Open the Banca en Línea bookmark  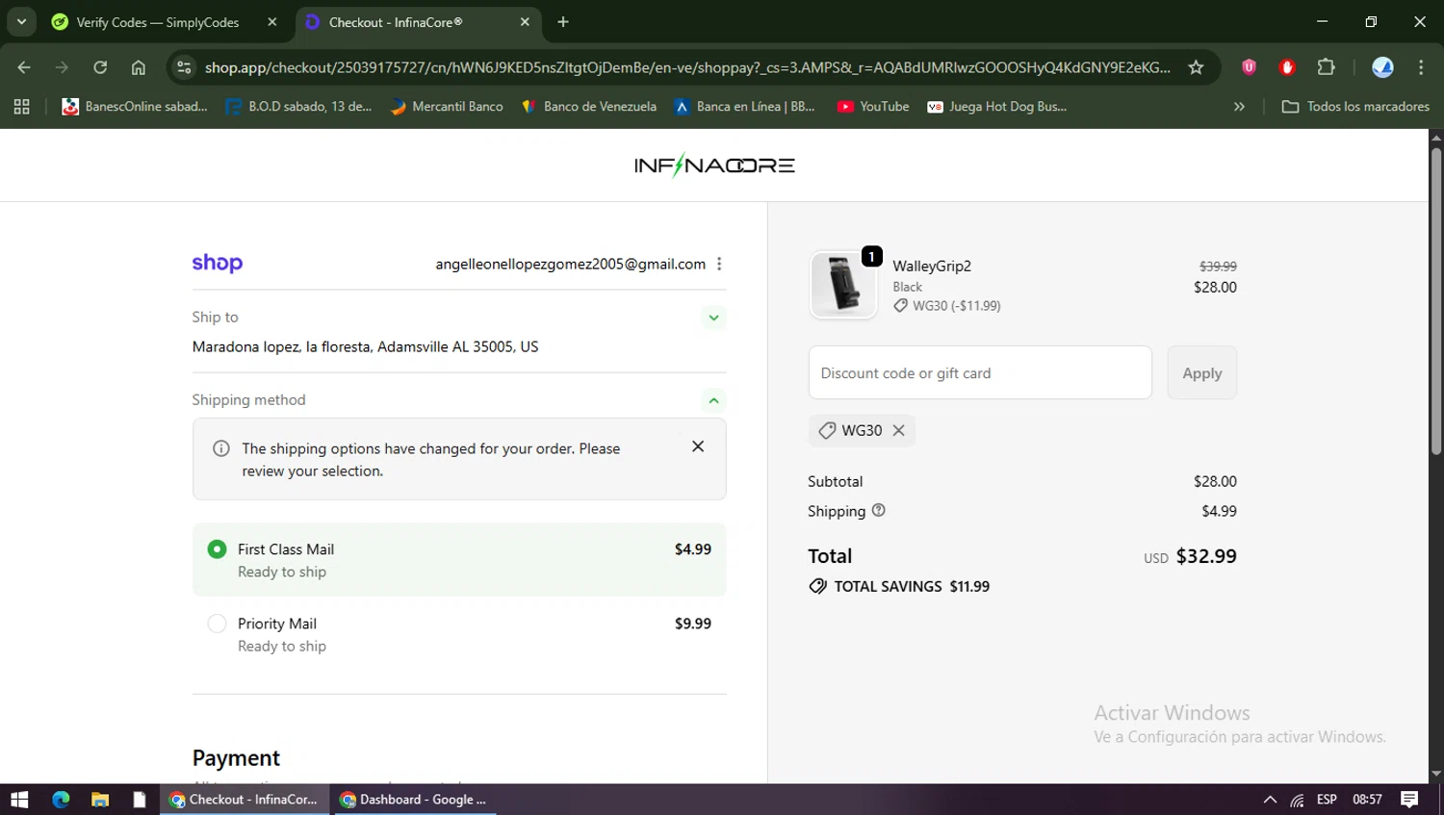tap(745, 107)
